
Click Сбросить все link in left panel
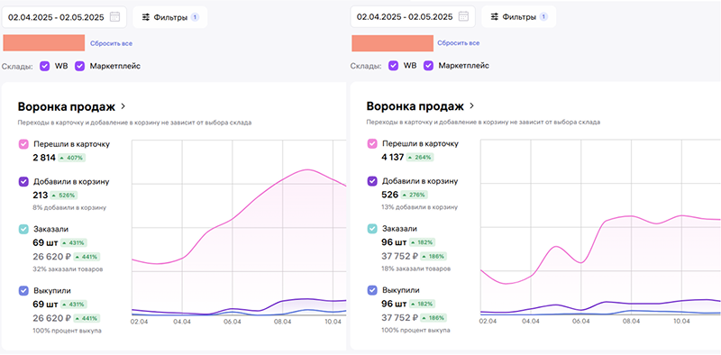pyautogui.click(x=111, y=43)
